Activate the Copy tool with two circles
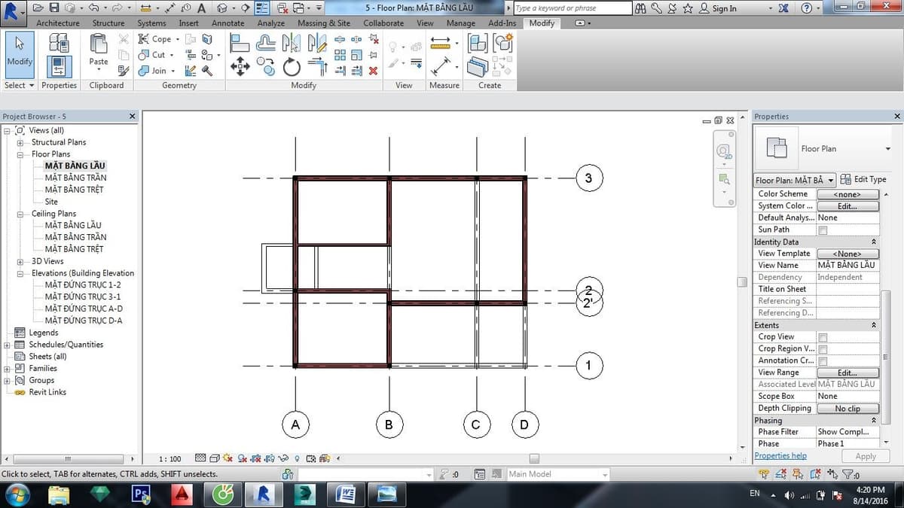Screen dimensions: 904x508 (266, 68)
